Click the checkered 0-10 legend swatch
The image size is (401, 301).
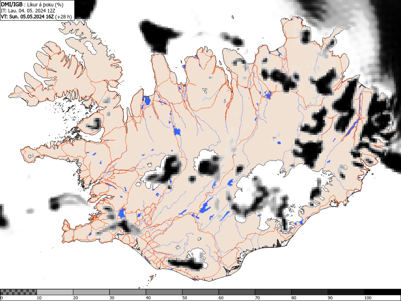coord(18,292)
